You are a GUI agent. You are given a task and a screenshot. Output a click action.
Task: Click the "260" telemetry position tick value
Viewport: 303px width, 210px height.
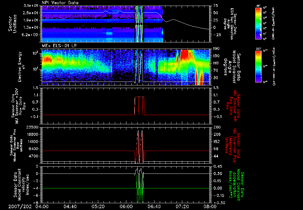216,127
